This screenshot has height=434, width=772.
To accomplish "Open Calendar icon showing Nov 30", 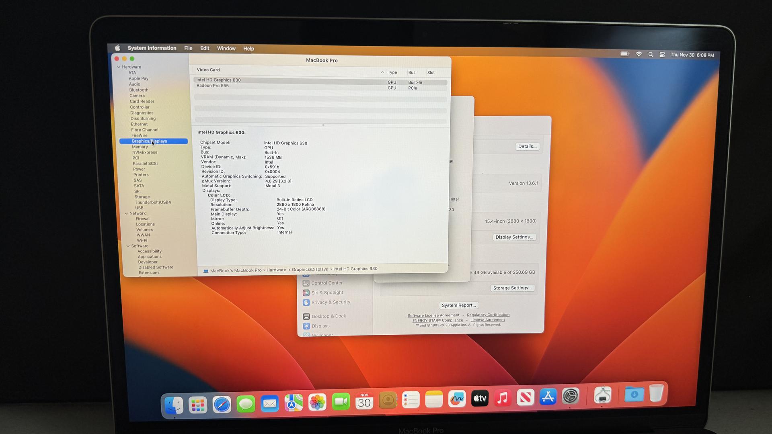I will (364, 401).
